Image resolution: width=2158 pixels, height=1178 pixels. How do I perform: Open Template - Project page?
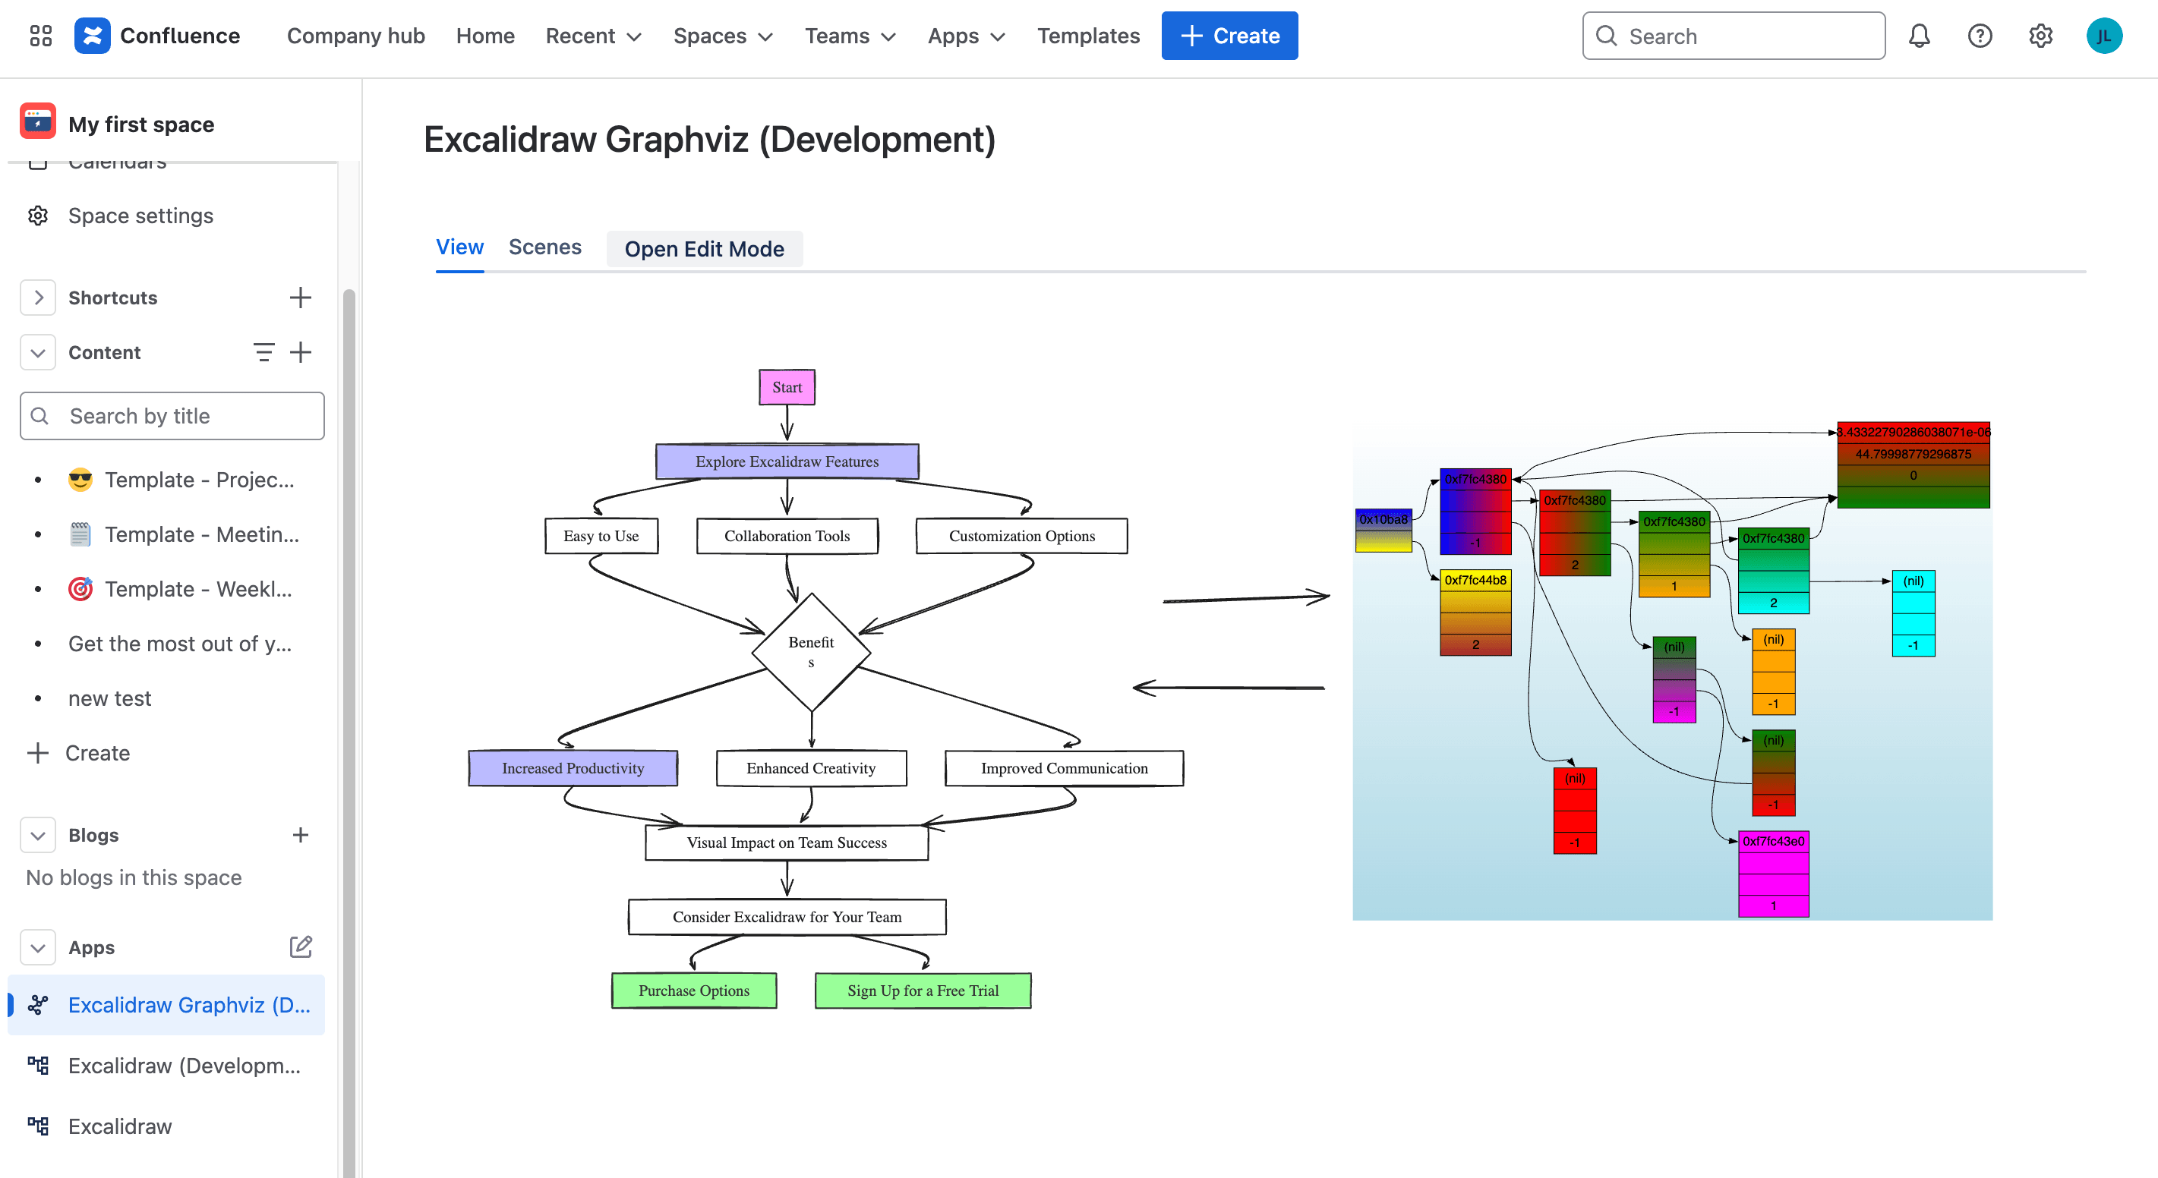click(200, 480)
